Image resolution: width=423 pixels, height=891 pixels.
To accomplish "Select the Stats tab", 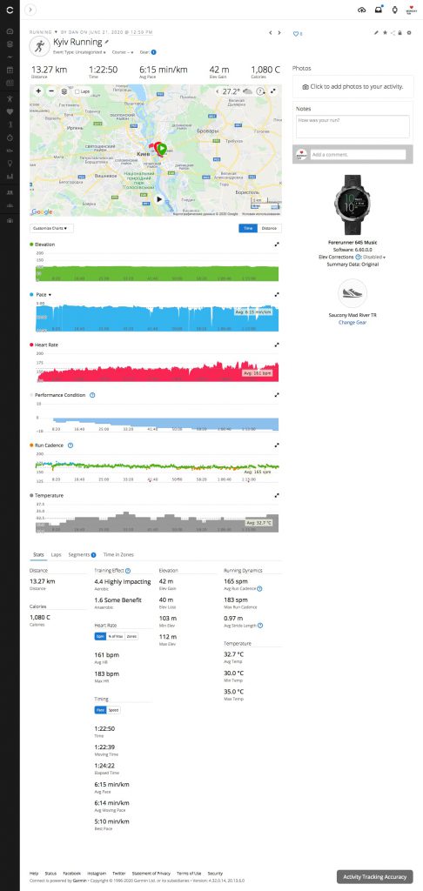I will pos(38,554).
